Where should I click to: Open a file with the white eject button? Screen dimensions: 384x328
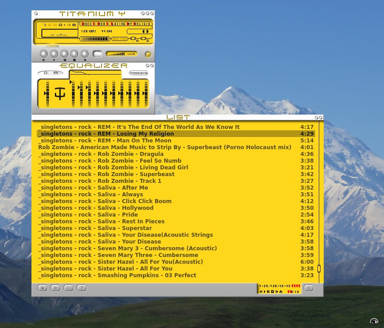pyautogui.click(x=98, y=54)
